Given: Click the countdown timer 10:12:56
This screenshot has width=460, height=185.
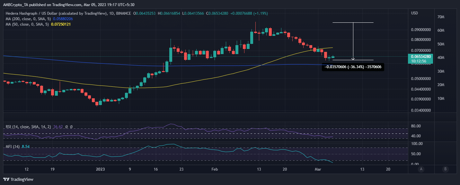Looking at the screenshot, I should point(419,61).
